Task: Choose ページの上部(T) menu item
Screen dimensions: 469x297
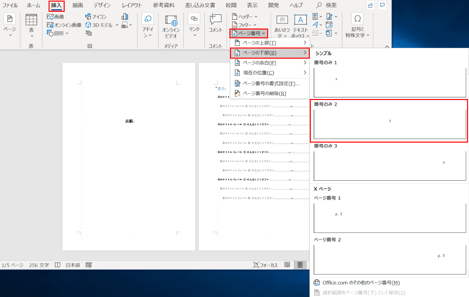Action: coord(270,43)
